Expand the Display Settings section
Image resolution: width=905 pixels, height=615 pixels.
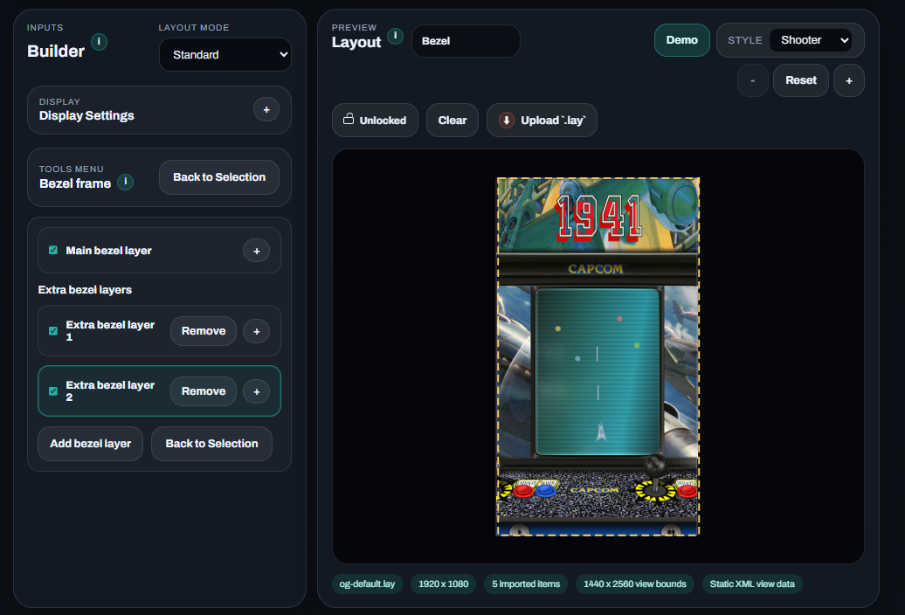tap(266, 109)
